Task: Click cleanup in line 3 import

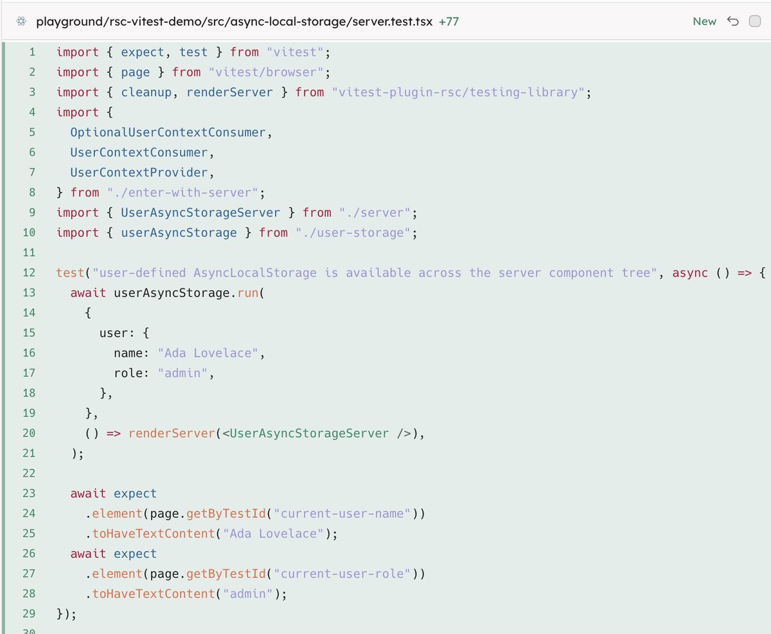Action: (146, 92)
